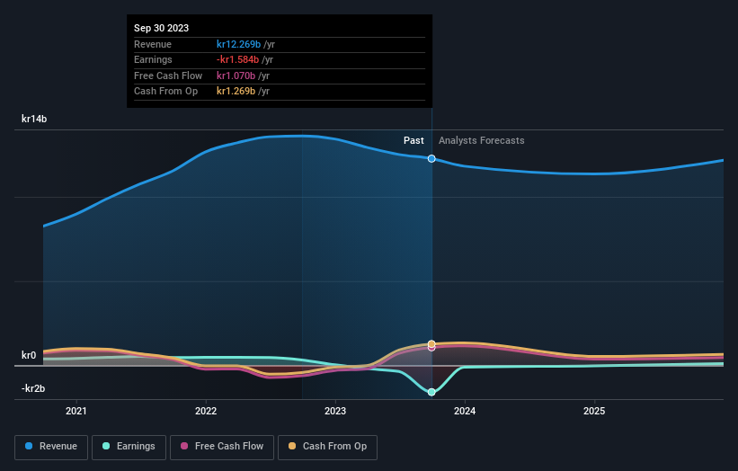Click the kr14b y-axis label

click(34, 119)
